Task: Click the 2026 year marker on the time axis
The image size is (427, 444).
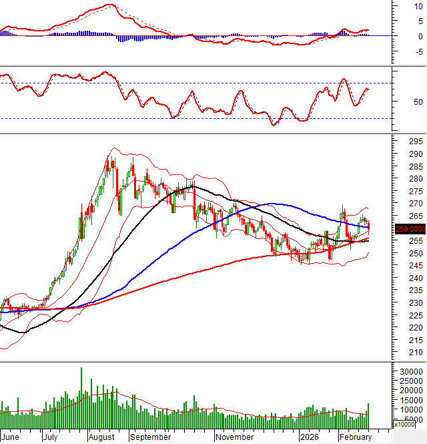Action: [309, 437]
